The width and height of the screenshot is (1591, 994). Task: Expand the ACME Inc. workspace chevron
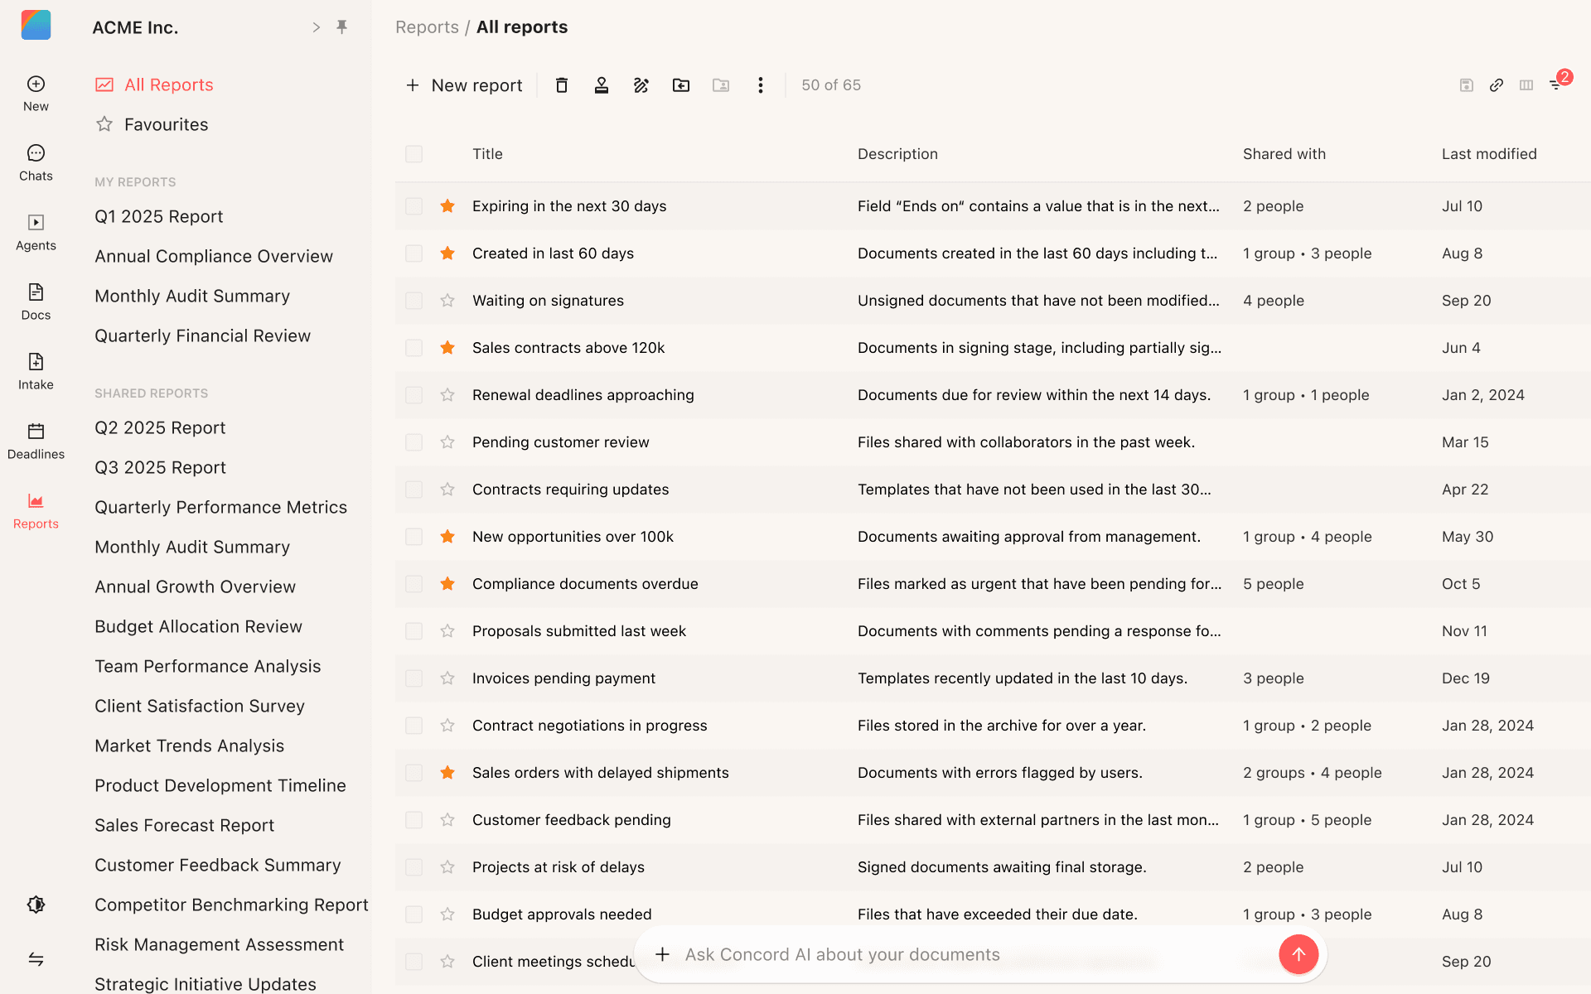pos(316,27)
